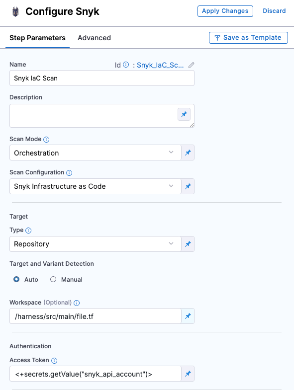Click the Name input field
Screen dimensions: 294x390
coord(102,78)
